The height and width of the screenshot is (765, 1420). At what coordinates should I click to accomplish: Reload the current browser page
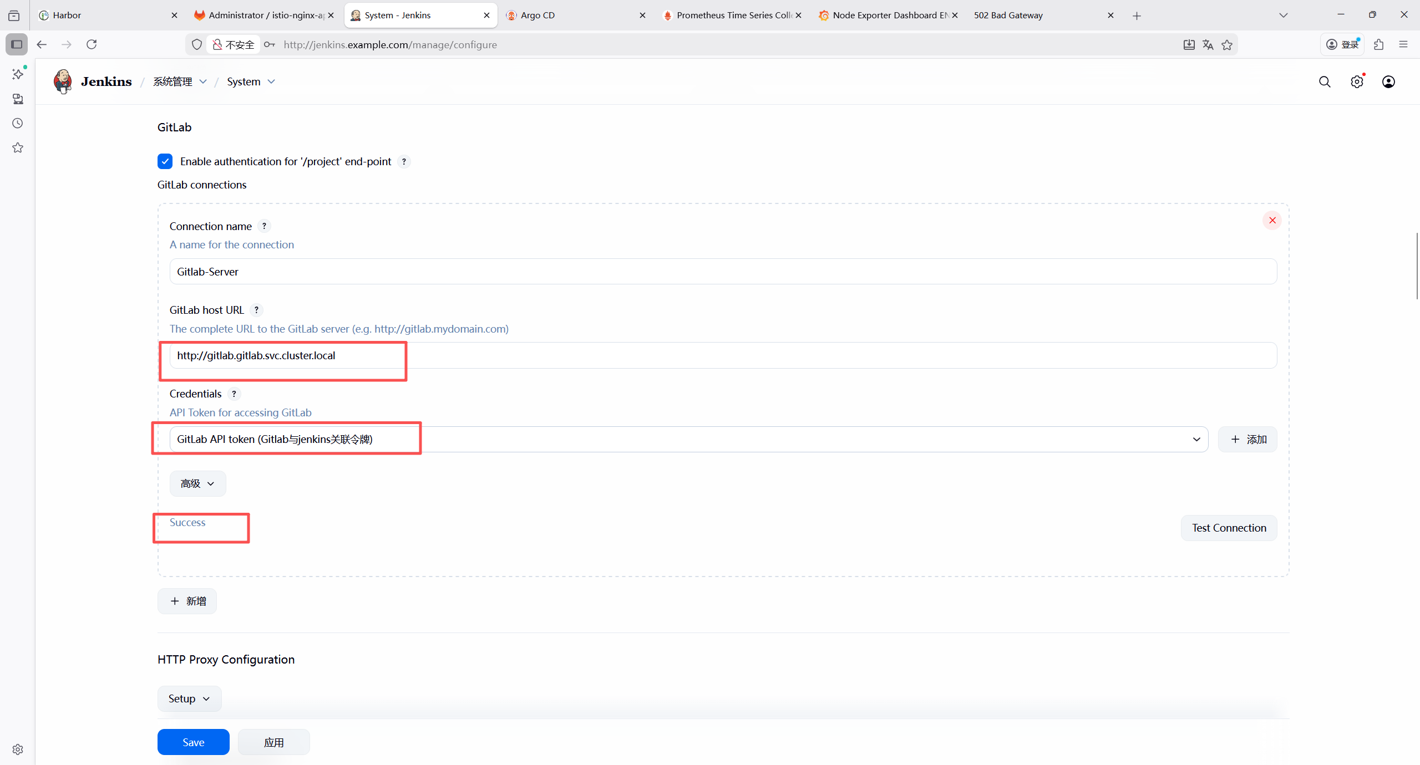coord(92,44)
